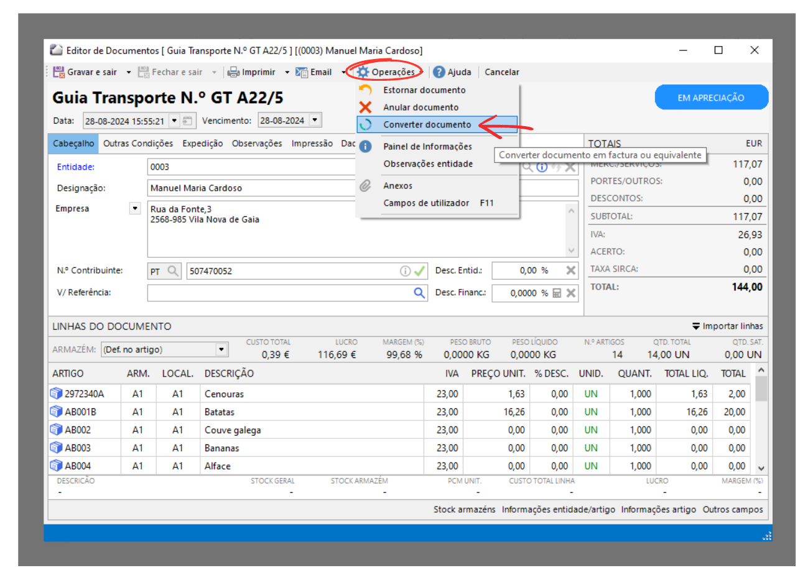
Task: Open the Vencimento date dropdown
Action: pyautogui.click(x=315, y=121)
